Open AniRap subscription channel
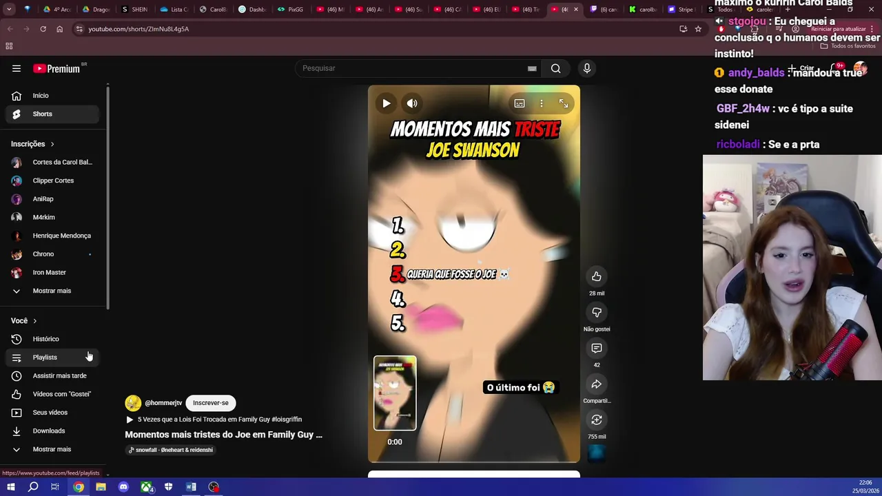The image size is (882, 496). tap(52, 199)
